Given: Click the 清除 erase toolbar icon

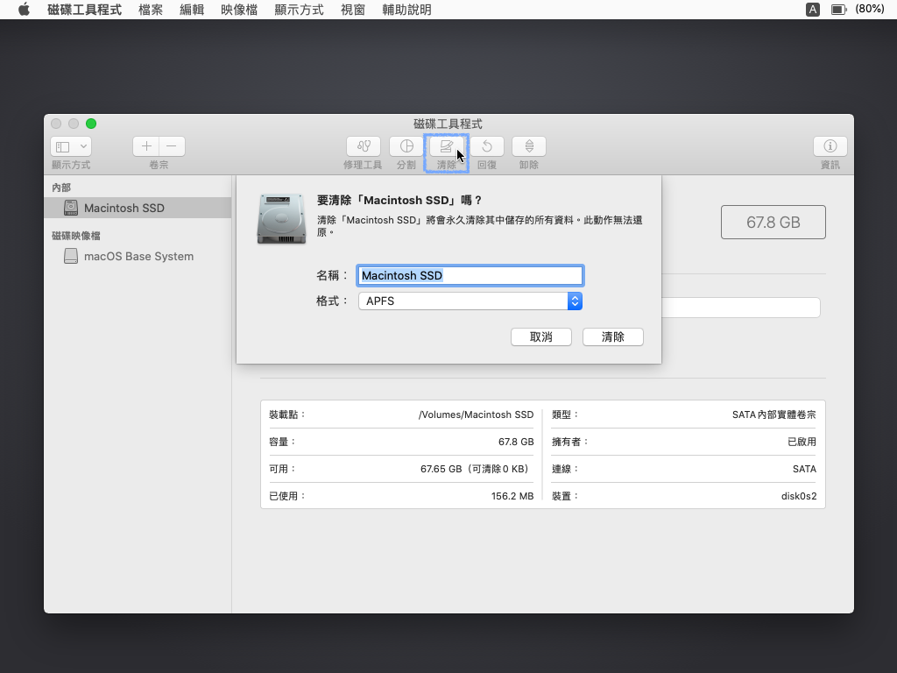Looking at the screenshot, I should (446, 146).
